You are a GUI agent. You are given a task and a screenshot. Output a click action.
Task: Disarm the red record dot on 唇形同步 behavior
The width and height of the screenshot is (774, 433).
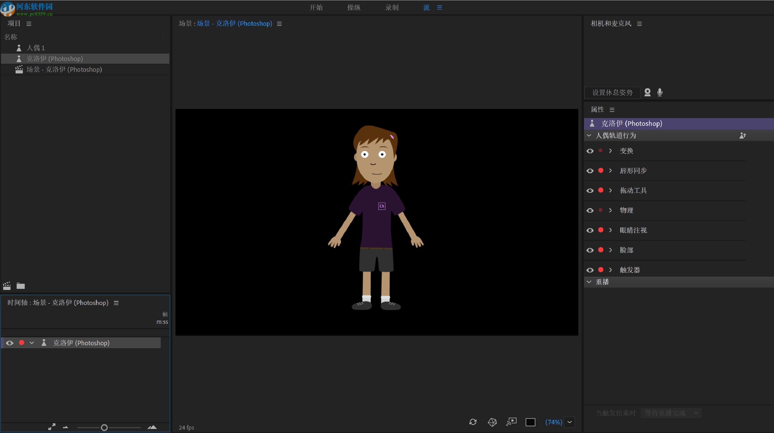pyautogui.click(x=601, y=171)
